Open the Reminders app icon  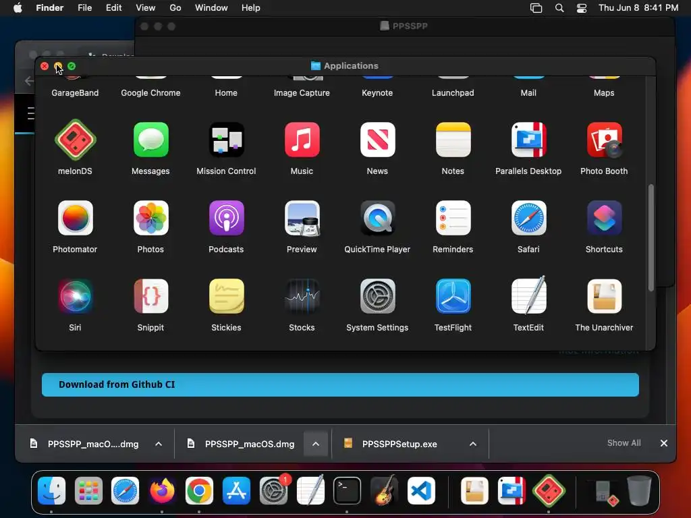pos(453,218)
